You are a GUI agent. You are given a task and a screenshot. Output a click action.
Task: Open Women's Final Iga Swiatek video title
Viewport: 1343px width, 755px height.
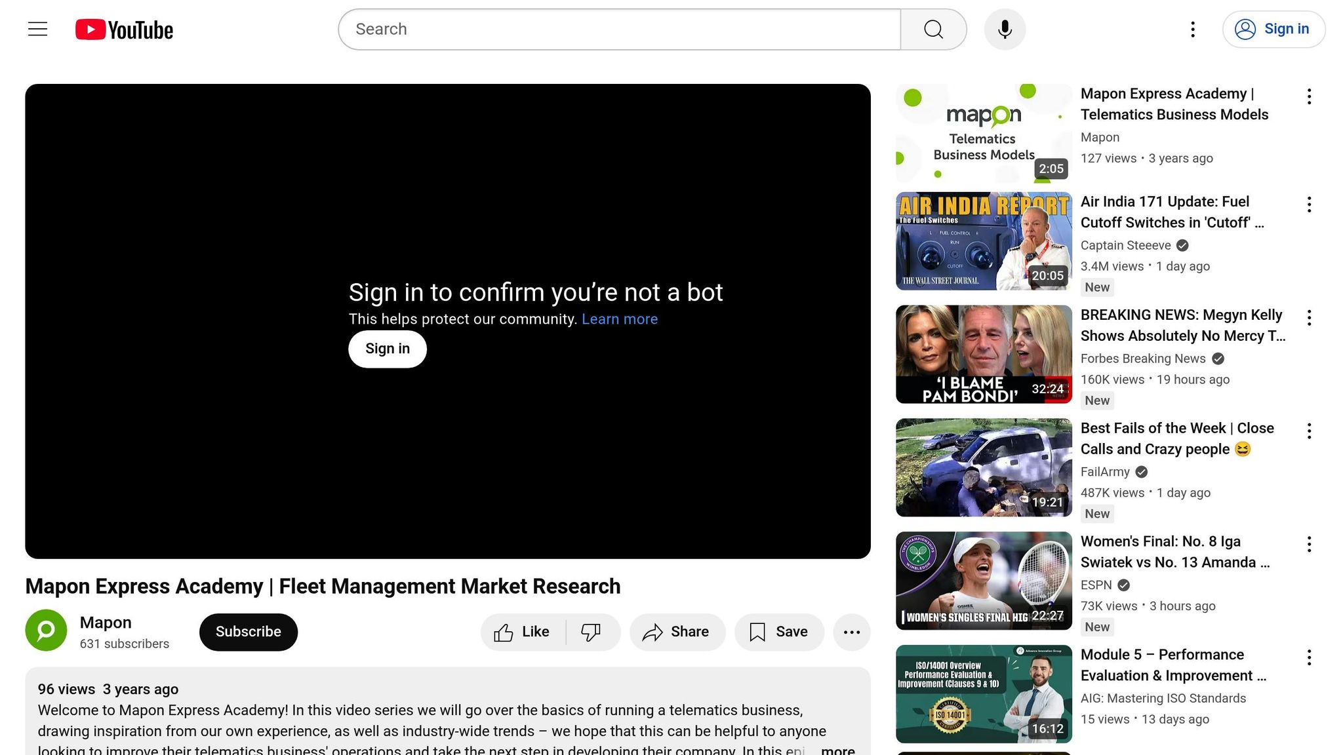point(1175,552)
